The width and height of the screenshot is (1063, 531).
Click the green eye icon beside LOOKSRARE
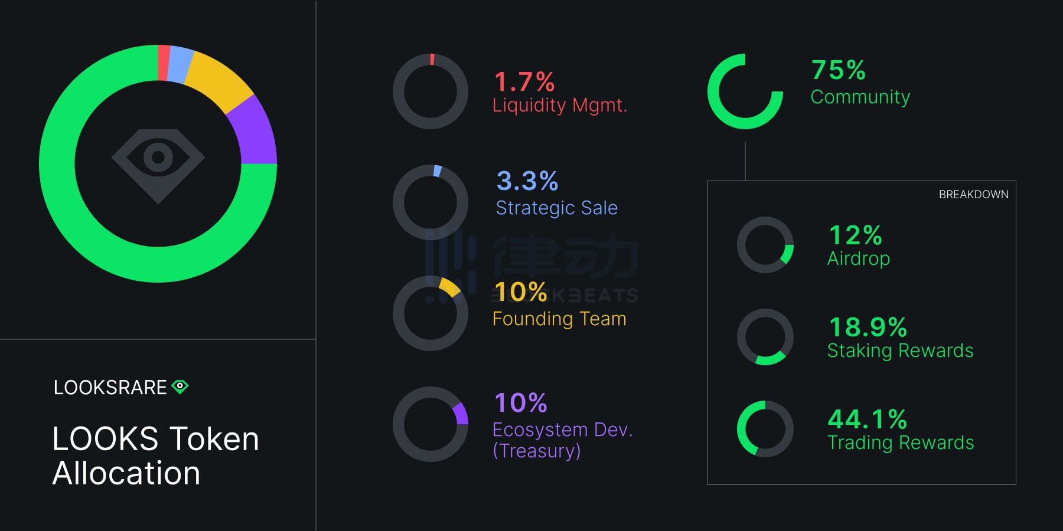click(180, 386)
